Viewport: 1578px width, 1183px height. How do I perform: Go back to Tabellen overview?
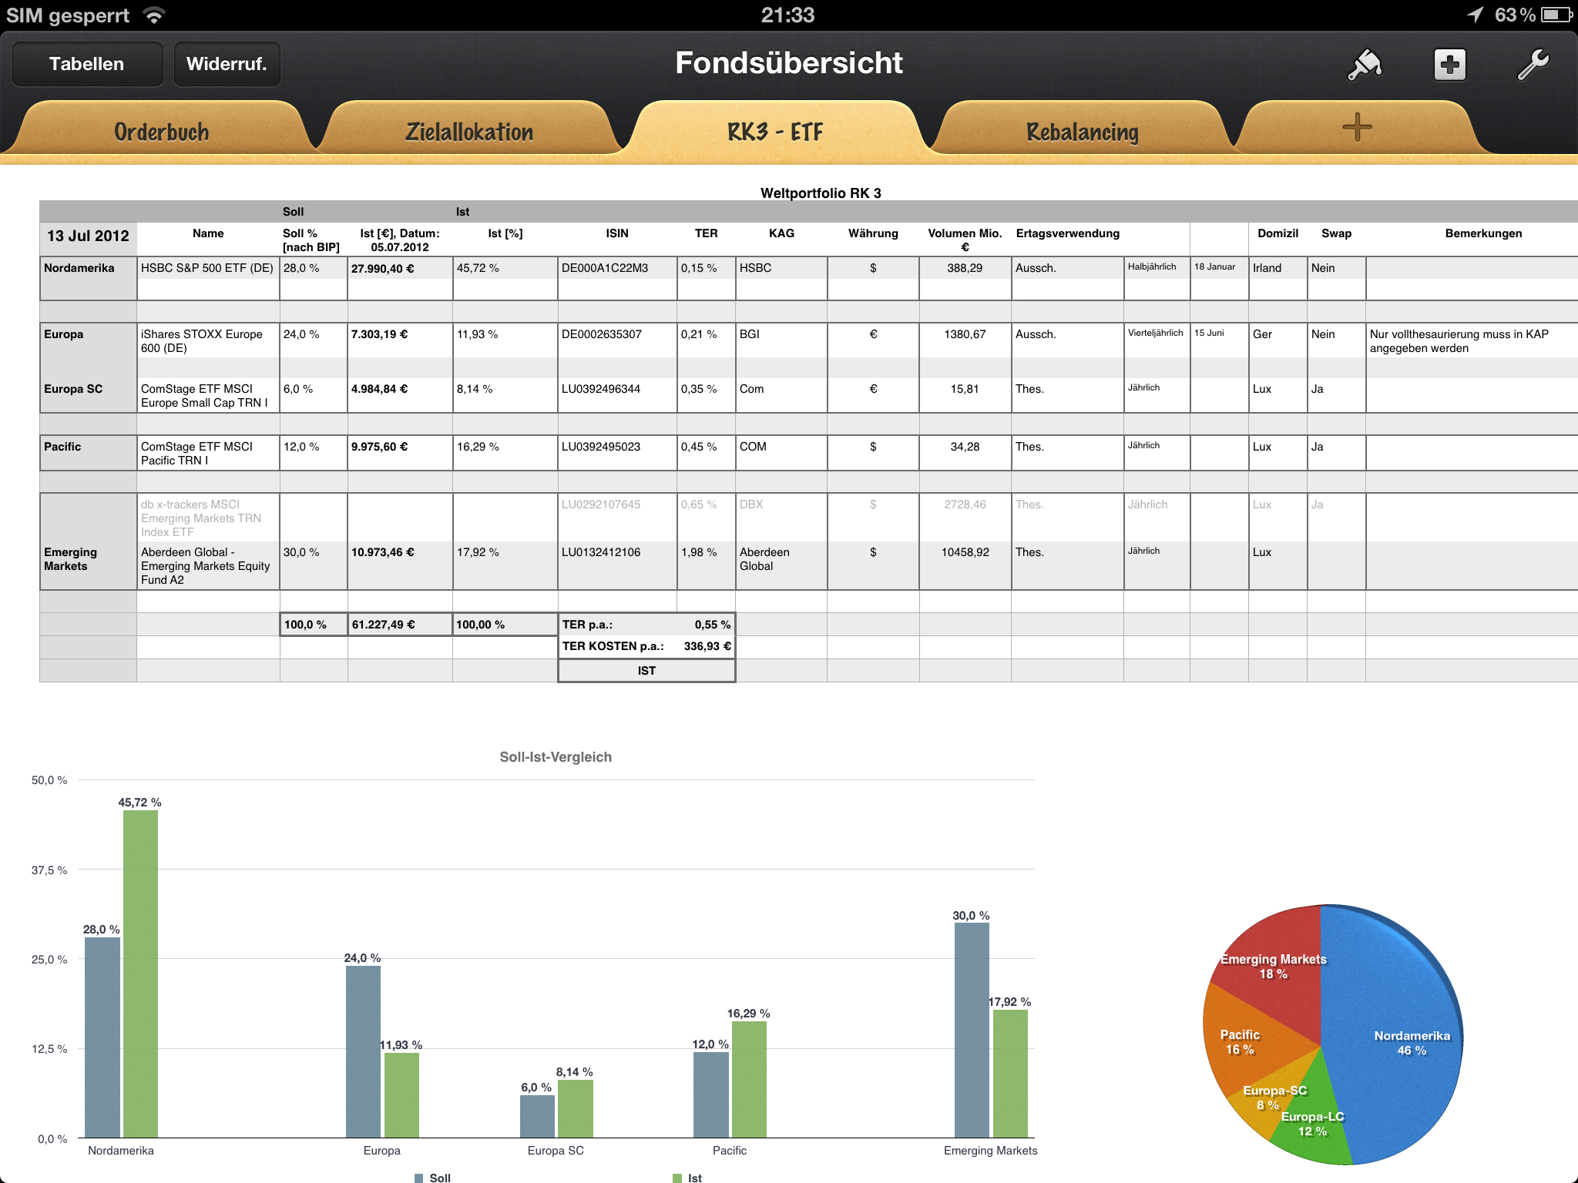(86, 64)
